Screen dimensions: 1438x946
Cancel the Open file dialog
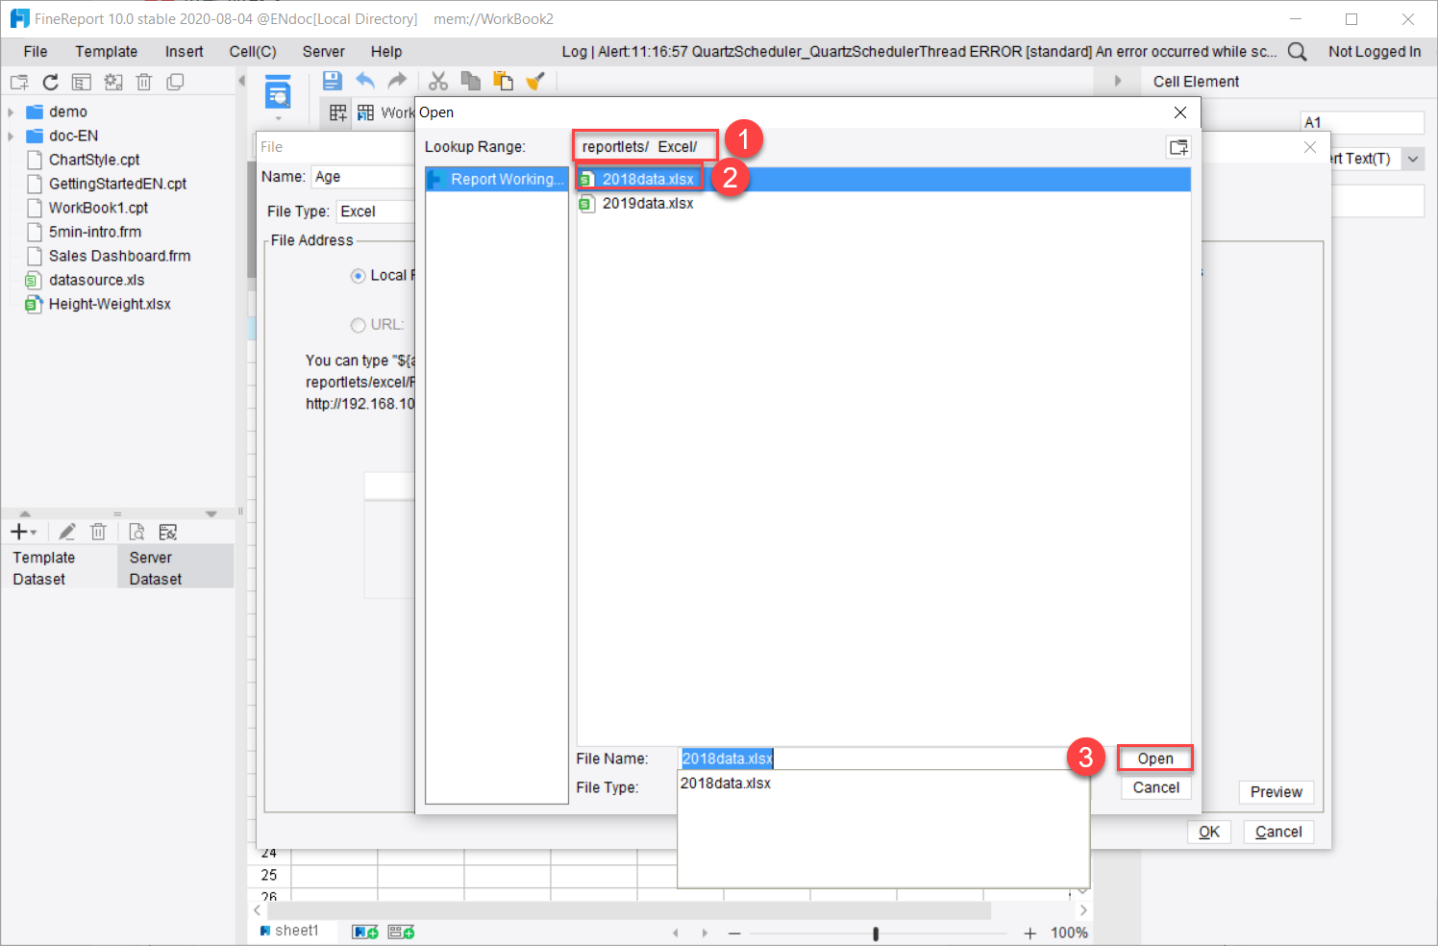pos(1156,787)
